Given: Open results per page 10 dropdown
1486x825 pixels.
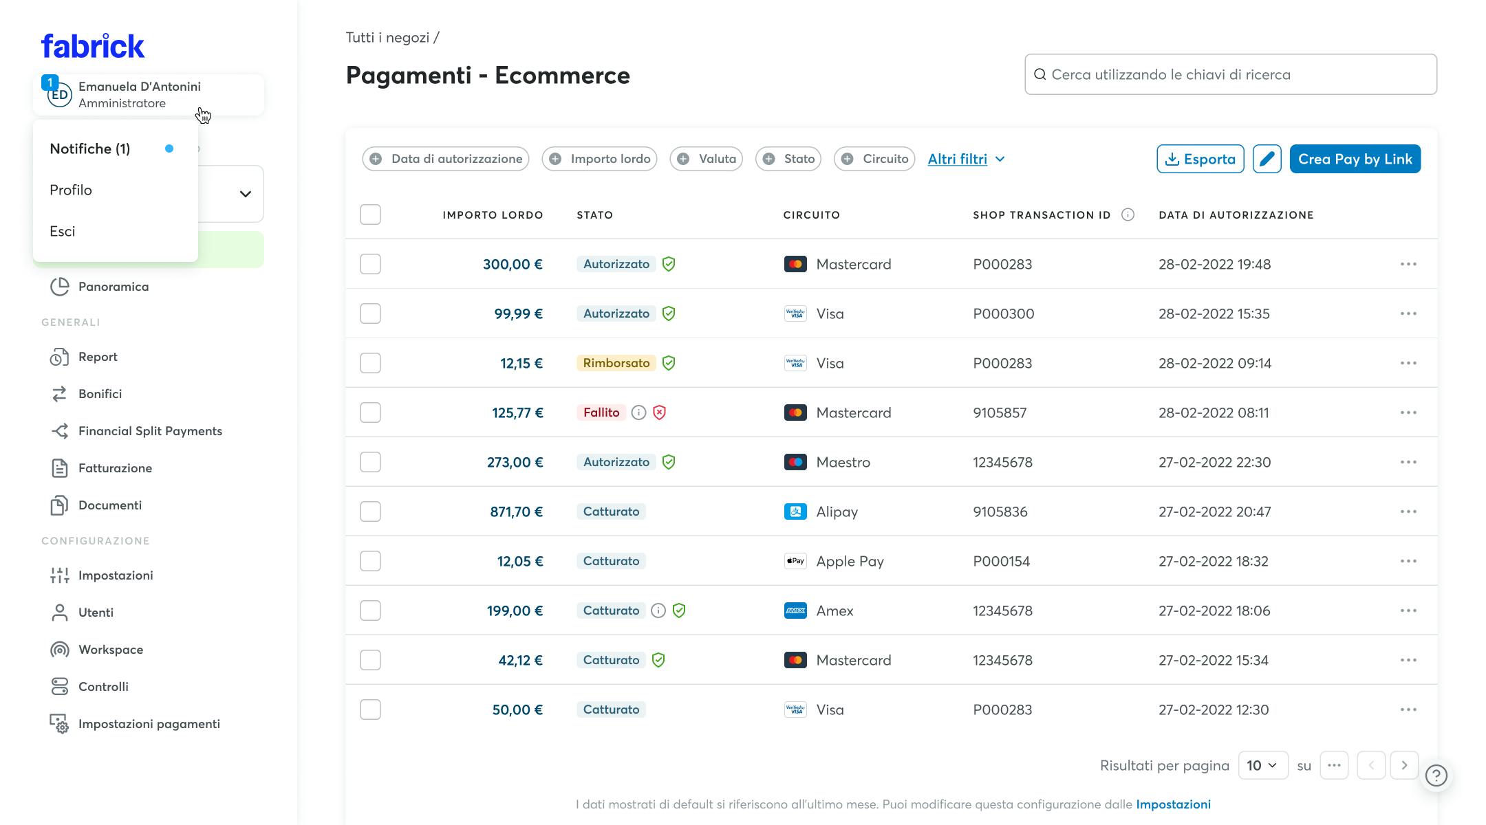Looking at the screenshot, I should click(1262, 765).
